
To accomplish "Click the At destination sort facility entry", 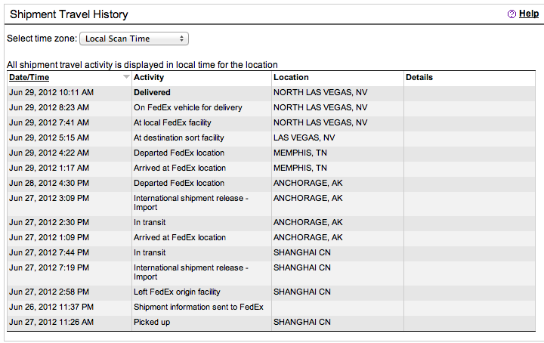I will [179, 138].
